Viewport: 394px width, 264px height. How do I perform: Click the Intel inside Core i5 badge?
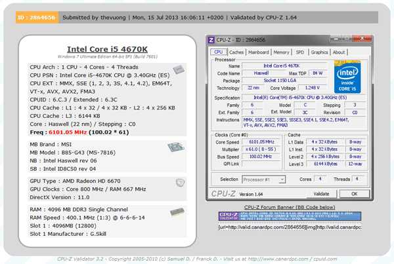347,77
